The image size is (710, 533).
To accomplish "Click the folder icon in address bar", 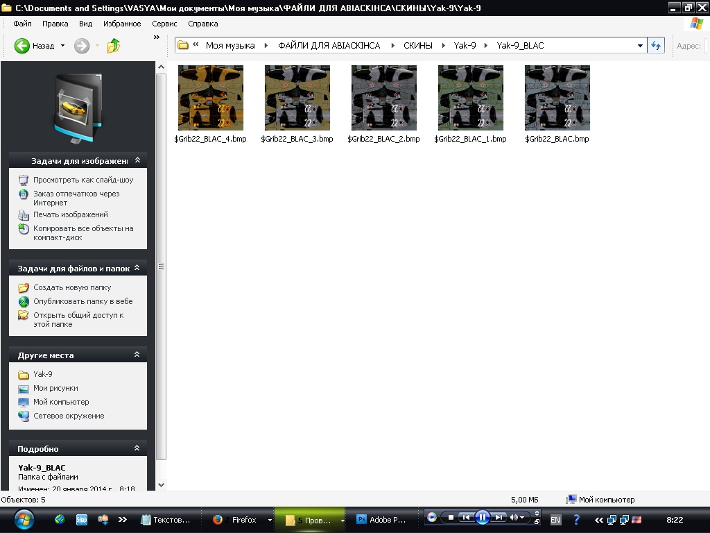I will pos(183,45).
